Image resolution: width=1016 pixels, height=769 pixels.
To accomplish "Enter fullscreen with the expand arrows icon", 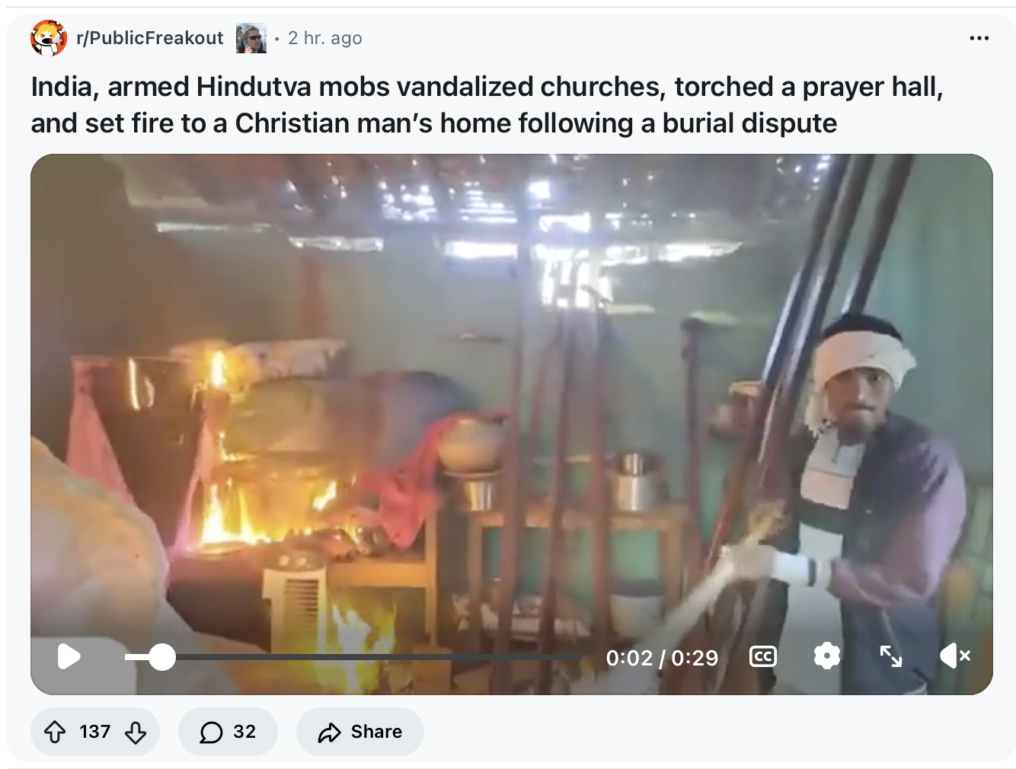I will tap(891, 656).
